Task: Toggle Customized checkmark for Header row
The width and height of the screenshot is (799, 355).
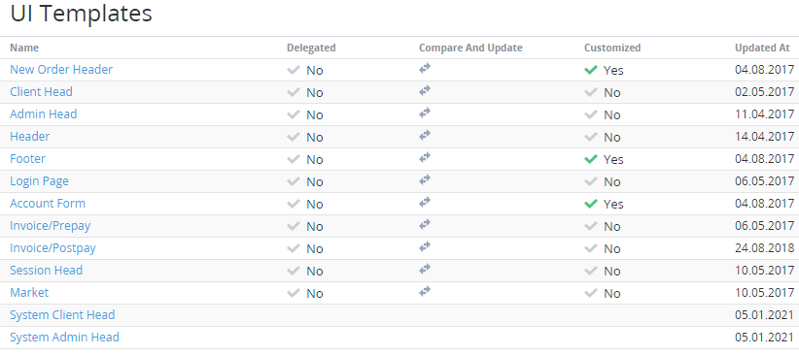Action: 591,137
